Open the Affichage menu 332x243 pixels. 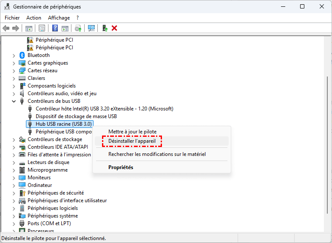59,18
